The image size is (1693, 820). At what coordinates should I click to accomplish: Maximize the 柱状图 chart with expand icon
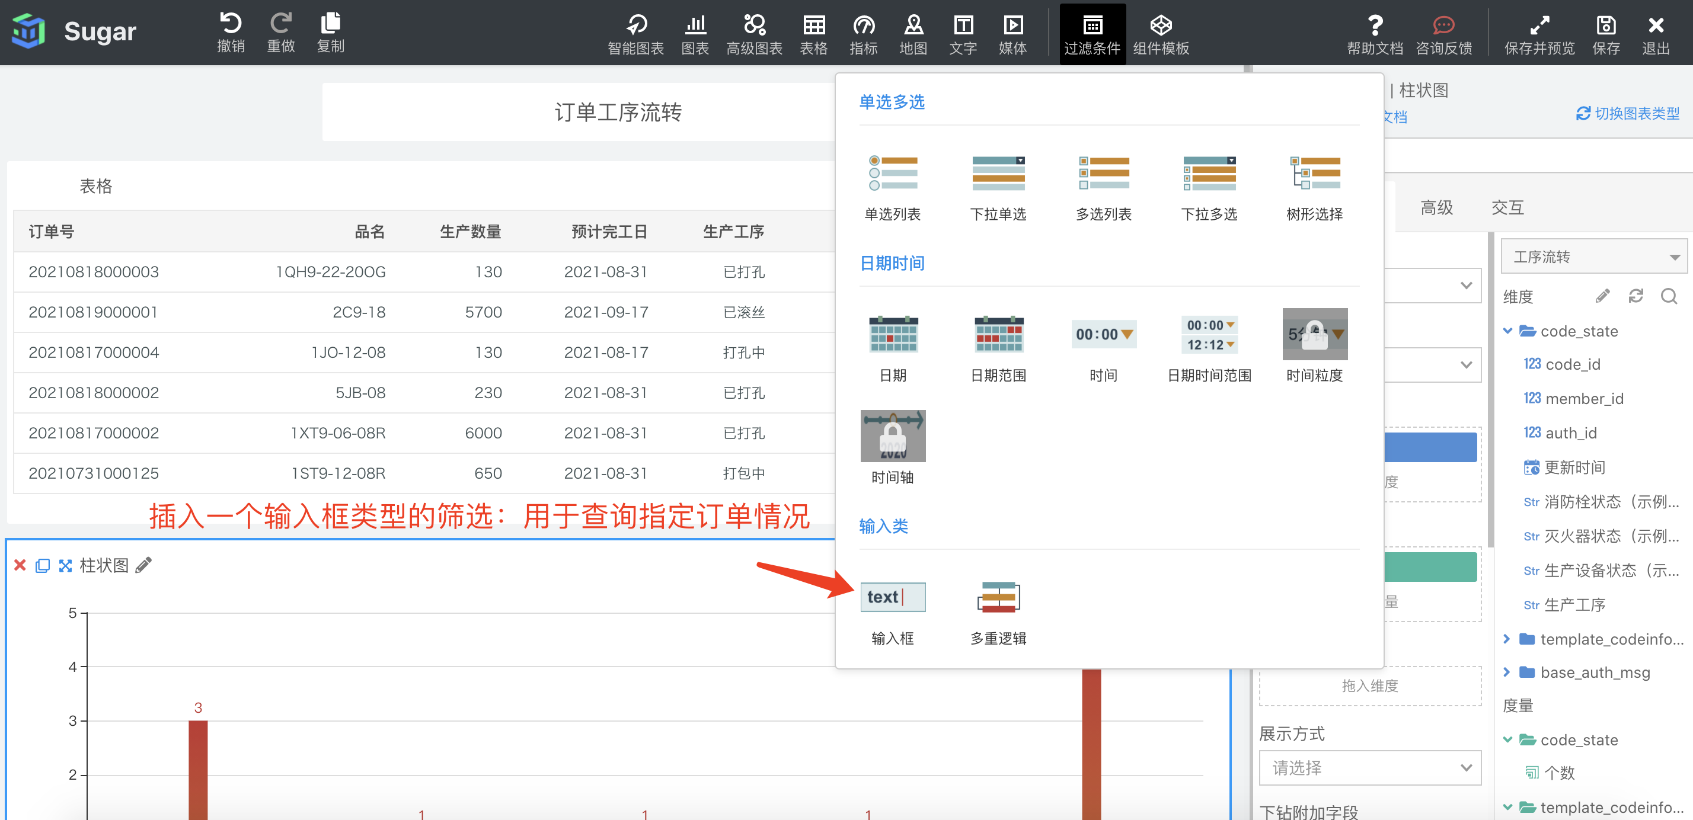pos(65,565)
